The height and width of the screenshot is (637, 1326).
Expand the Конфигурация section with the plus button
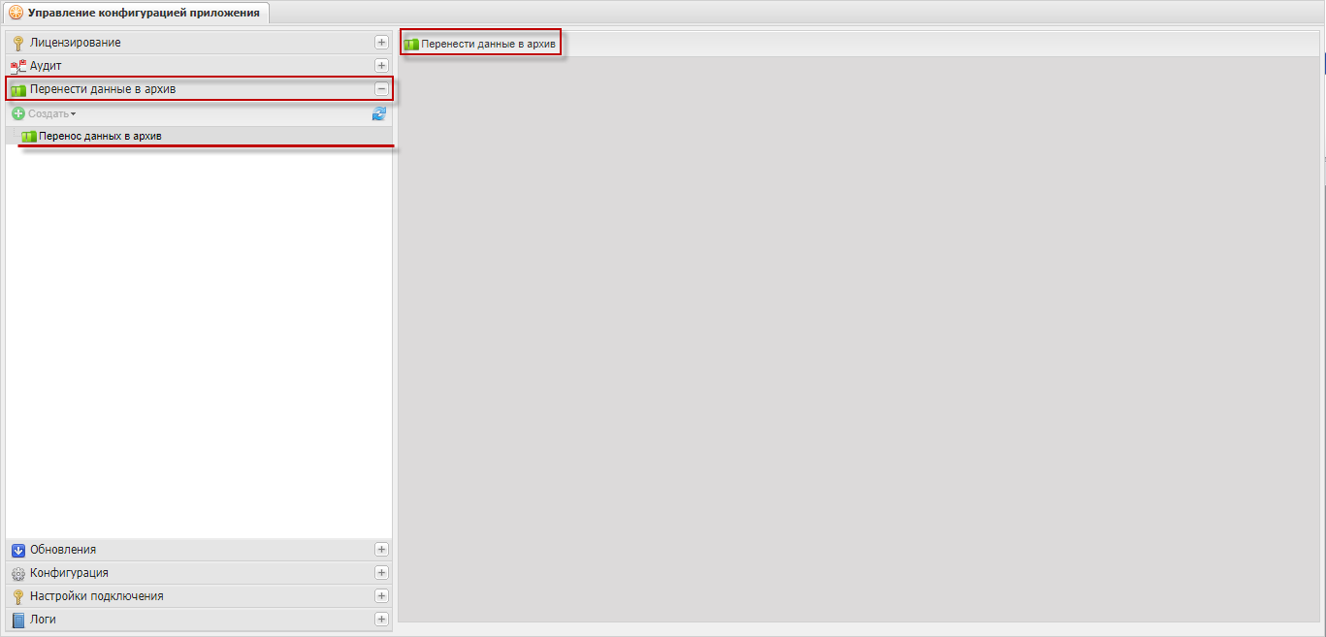[381, 573]
